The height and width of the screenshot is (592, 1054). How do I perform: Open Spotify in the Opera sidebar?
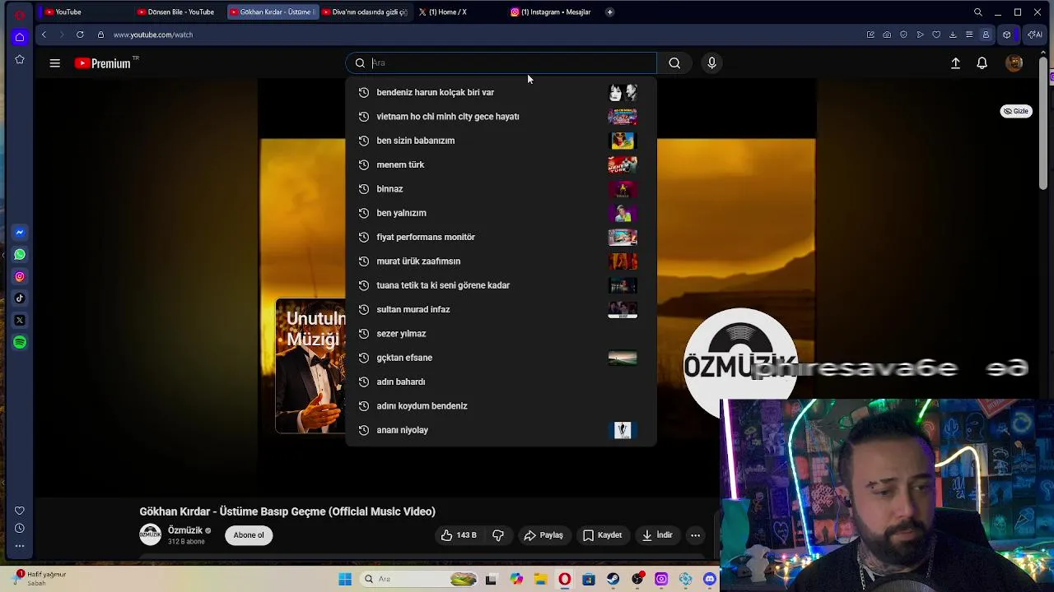(20, 342)
